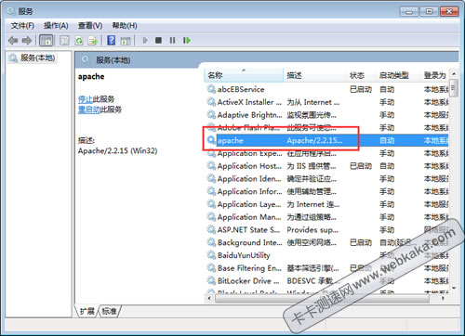The width and height of the screenshot is (465, 336).
Task: Select the Application Host service row
Action: coord(327,166)
